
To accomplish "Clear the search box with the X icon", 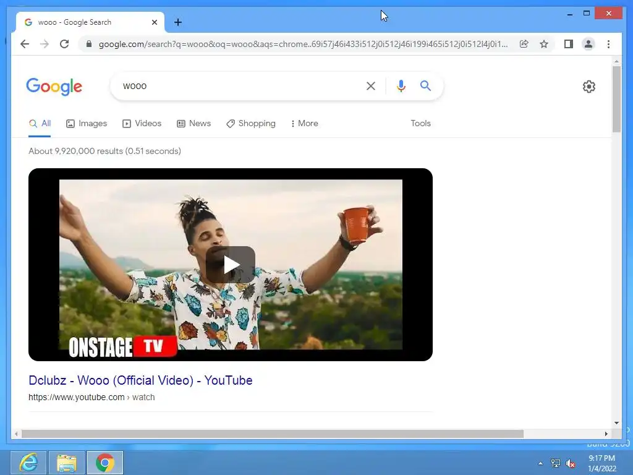I will click(x=371, y=86).
